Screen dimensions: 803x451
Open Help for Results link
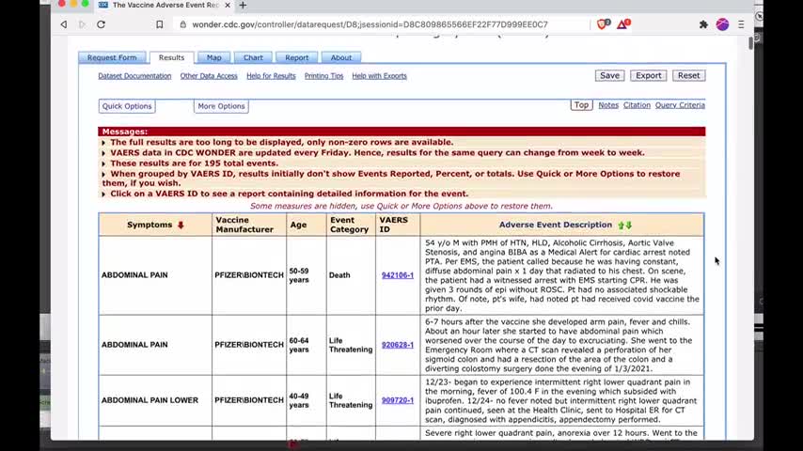point(271,76)
